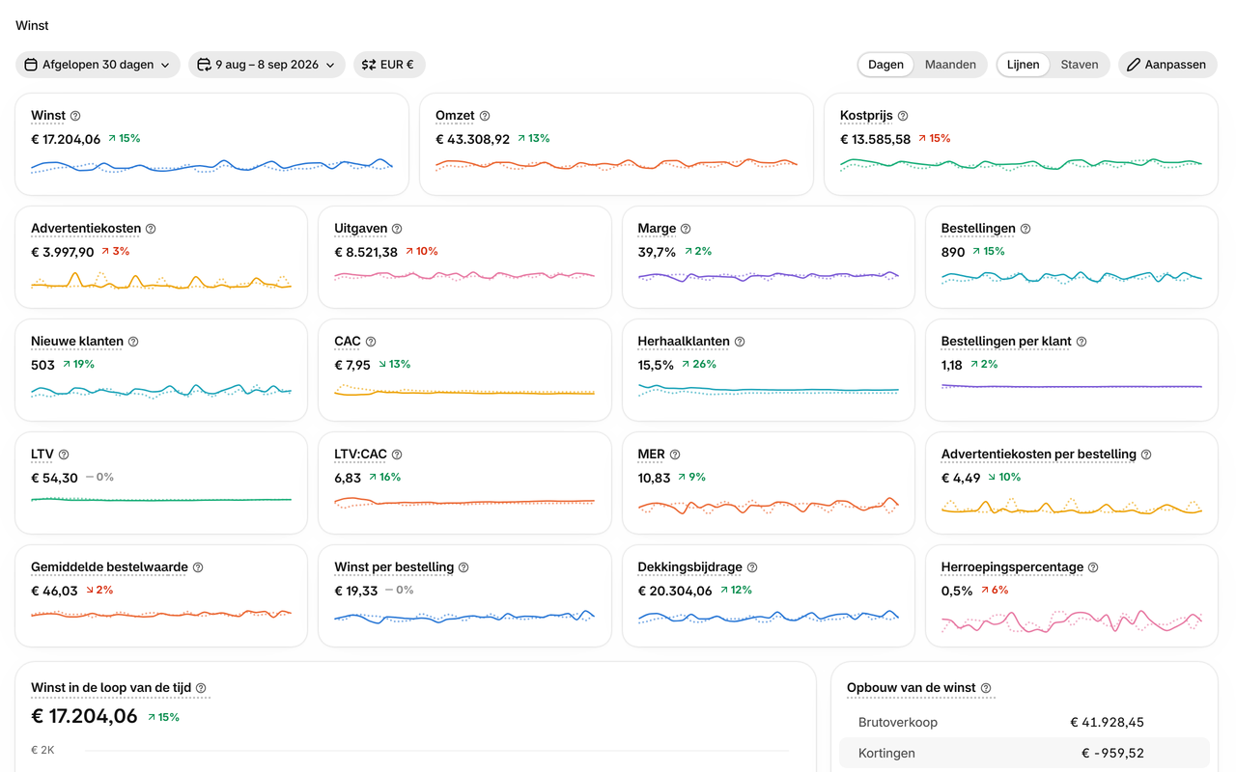The image size is (1236, 772).
Task: Click the 503 Nieuwe klanten value
Action: [x=42, y=365]
